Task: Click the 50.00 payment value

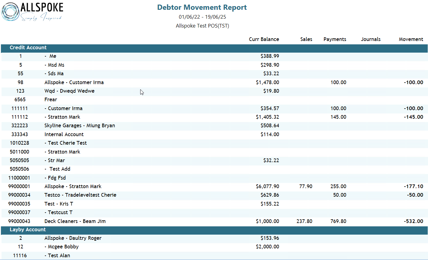Action: [x=340, y=195]
